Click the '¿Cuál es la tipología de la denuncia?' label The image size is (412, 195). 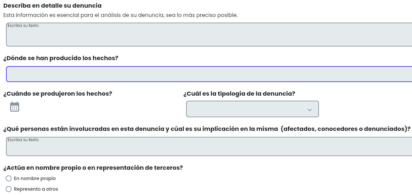coord(239,94)
